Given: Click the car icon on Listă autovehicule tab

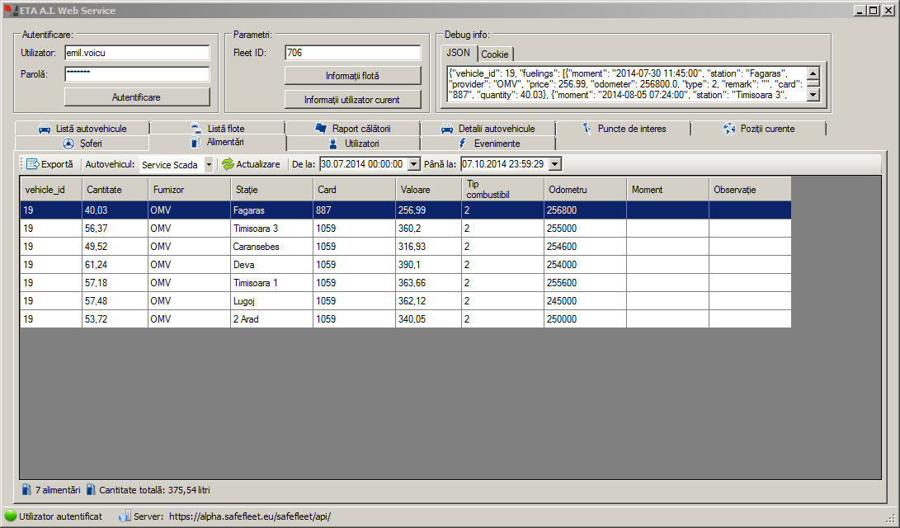Looking at the screenshot, I should [45, 130].
